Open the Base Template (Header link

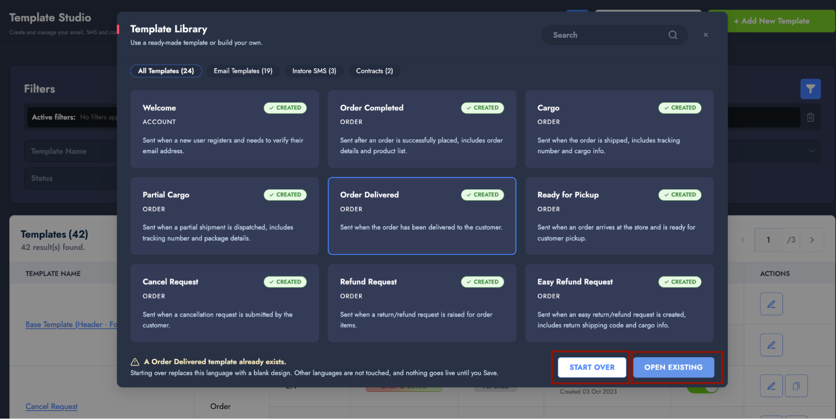pyautogui.click(x=71, y=325)
